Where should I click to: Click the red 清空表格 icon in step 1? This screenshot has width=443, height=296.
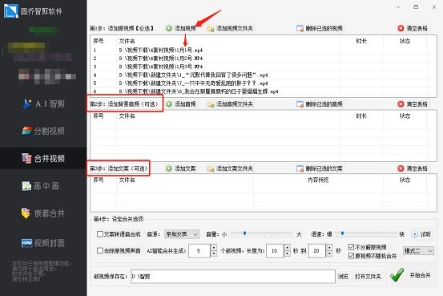[401, 28]
